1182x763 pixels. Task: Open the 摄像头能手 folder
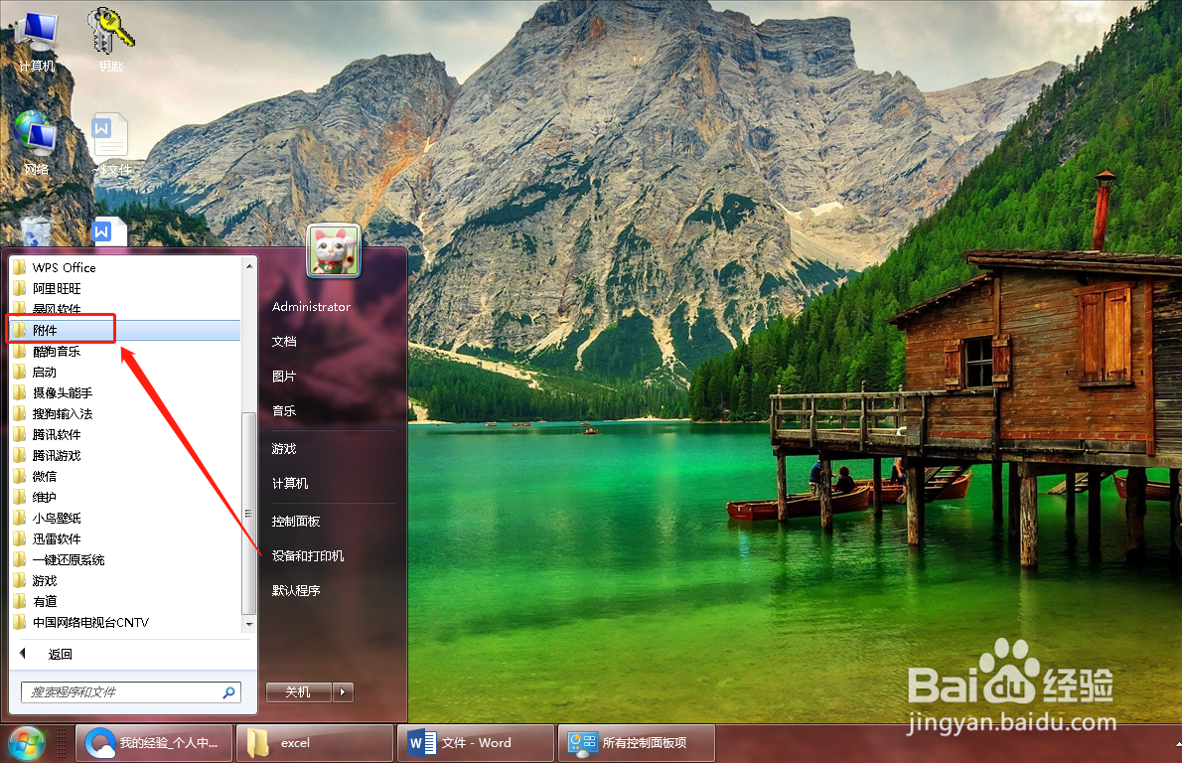coord(125,392)
